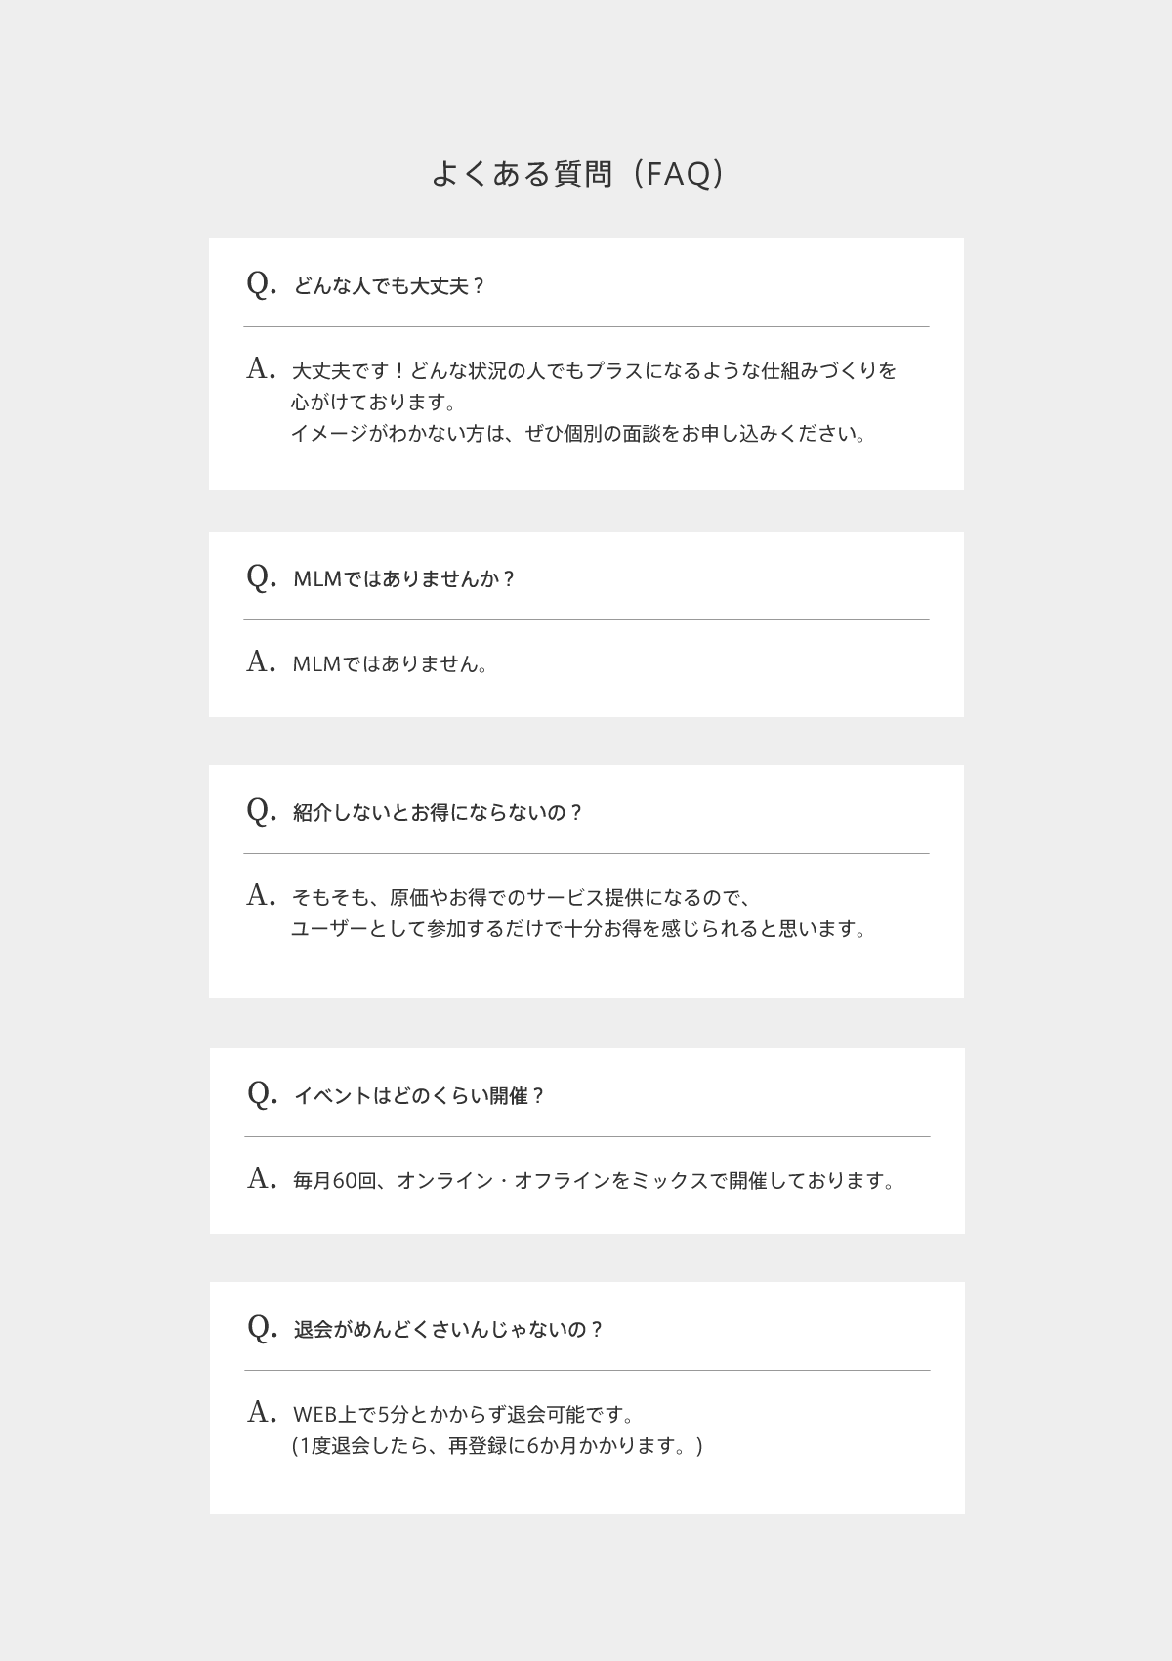Select the Q. mark beside 紹介しないとお得にならないの？
Screen dimensions: 1172x1661
262,810
